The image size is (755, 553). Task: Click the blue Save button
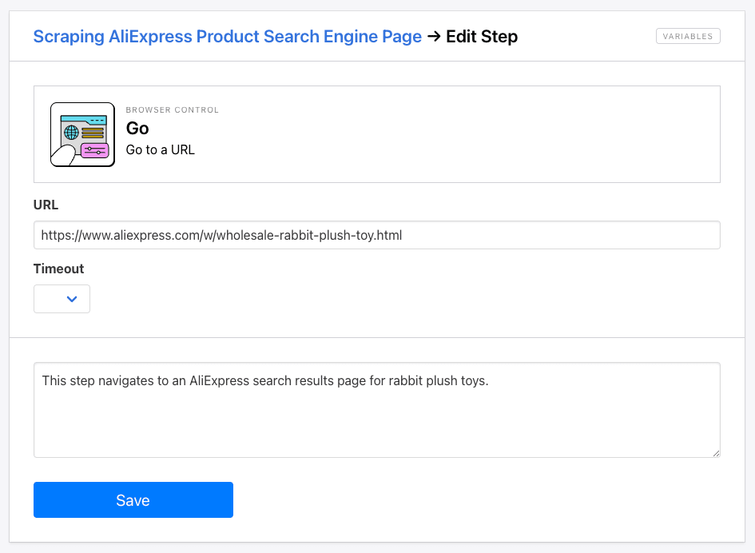[x=133, y=500]
